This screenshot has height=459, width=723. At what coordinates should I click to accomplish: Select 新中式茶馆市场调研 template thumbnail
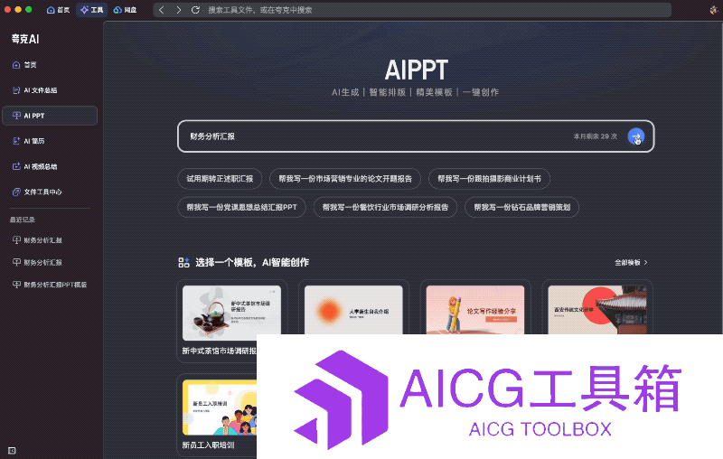231,313
